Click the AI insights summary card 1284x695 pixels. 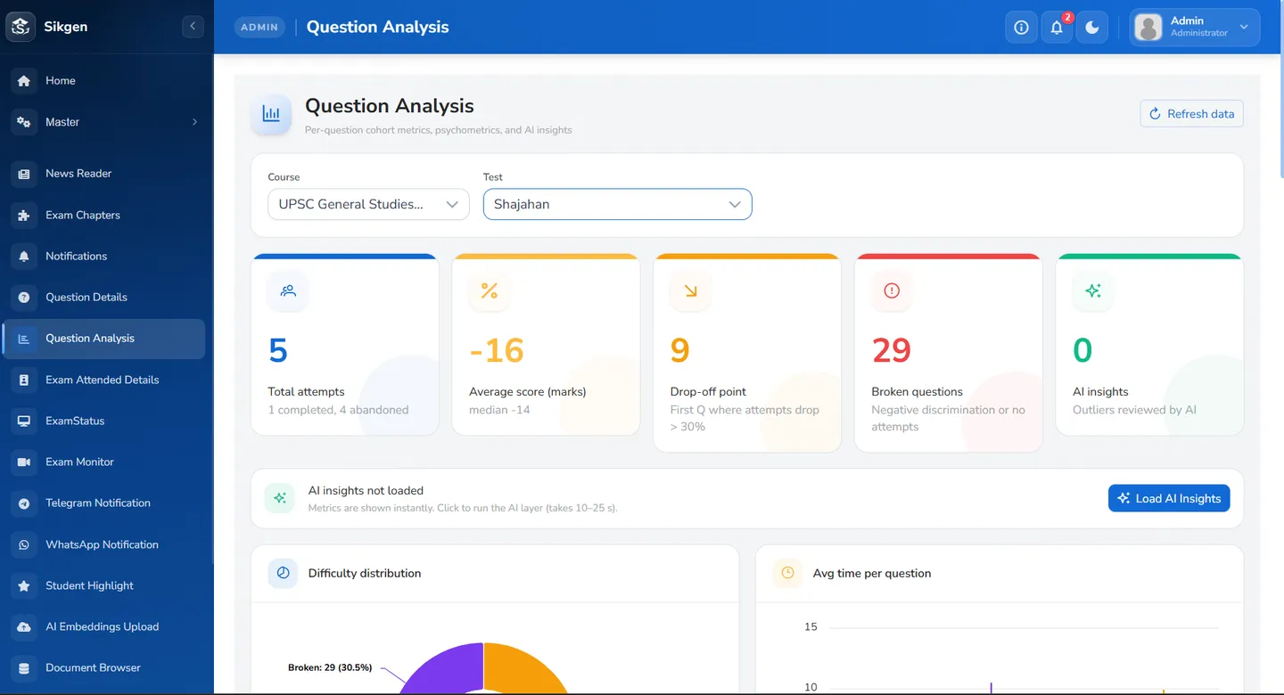tap(1149, 345)
